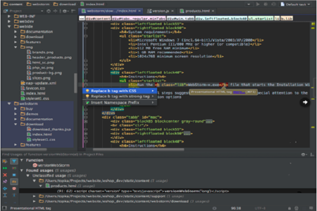Click the status bar corner tool window toggle
Screen dimensions: 317x211
4,207
